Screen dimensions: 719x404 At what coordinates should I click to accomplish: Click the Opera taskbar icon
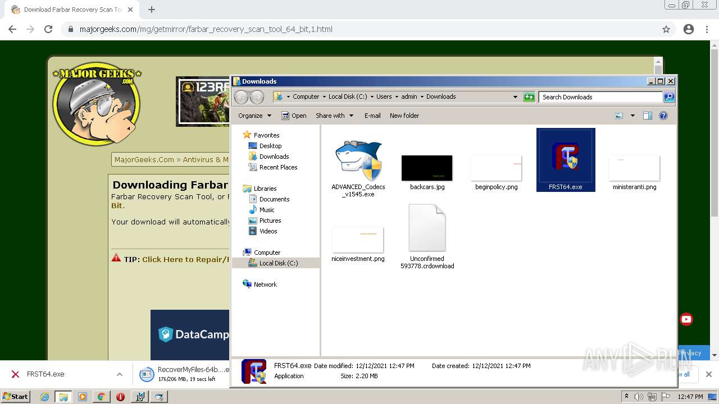click(x=120, y=397)
